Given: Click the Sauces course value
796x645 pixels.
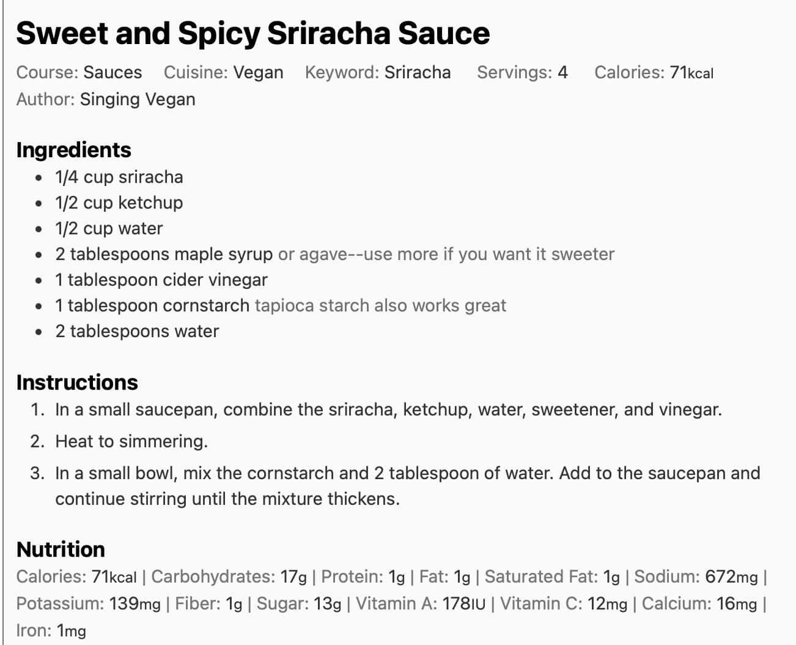Looking at the screenshot, I should pos(112,72).
